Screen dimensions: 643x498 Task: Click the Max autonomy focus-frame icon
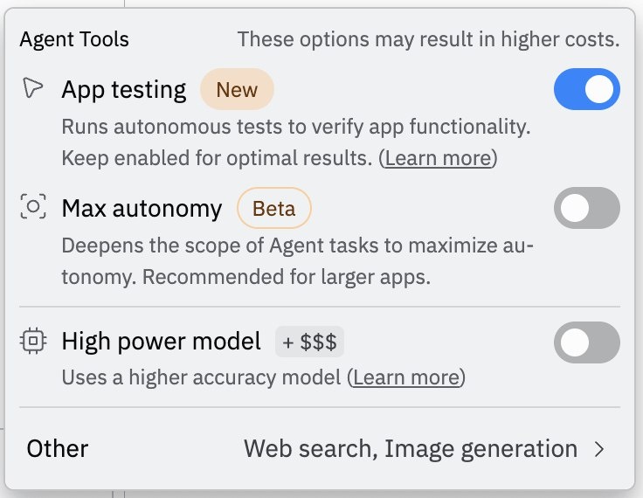coord(33,208)
